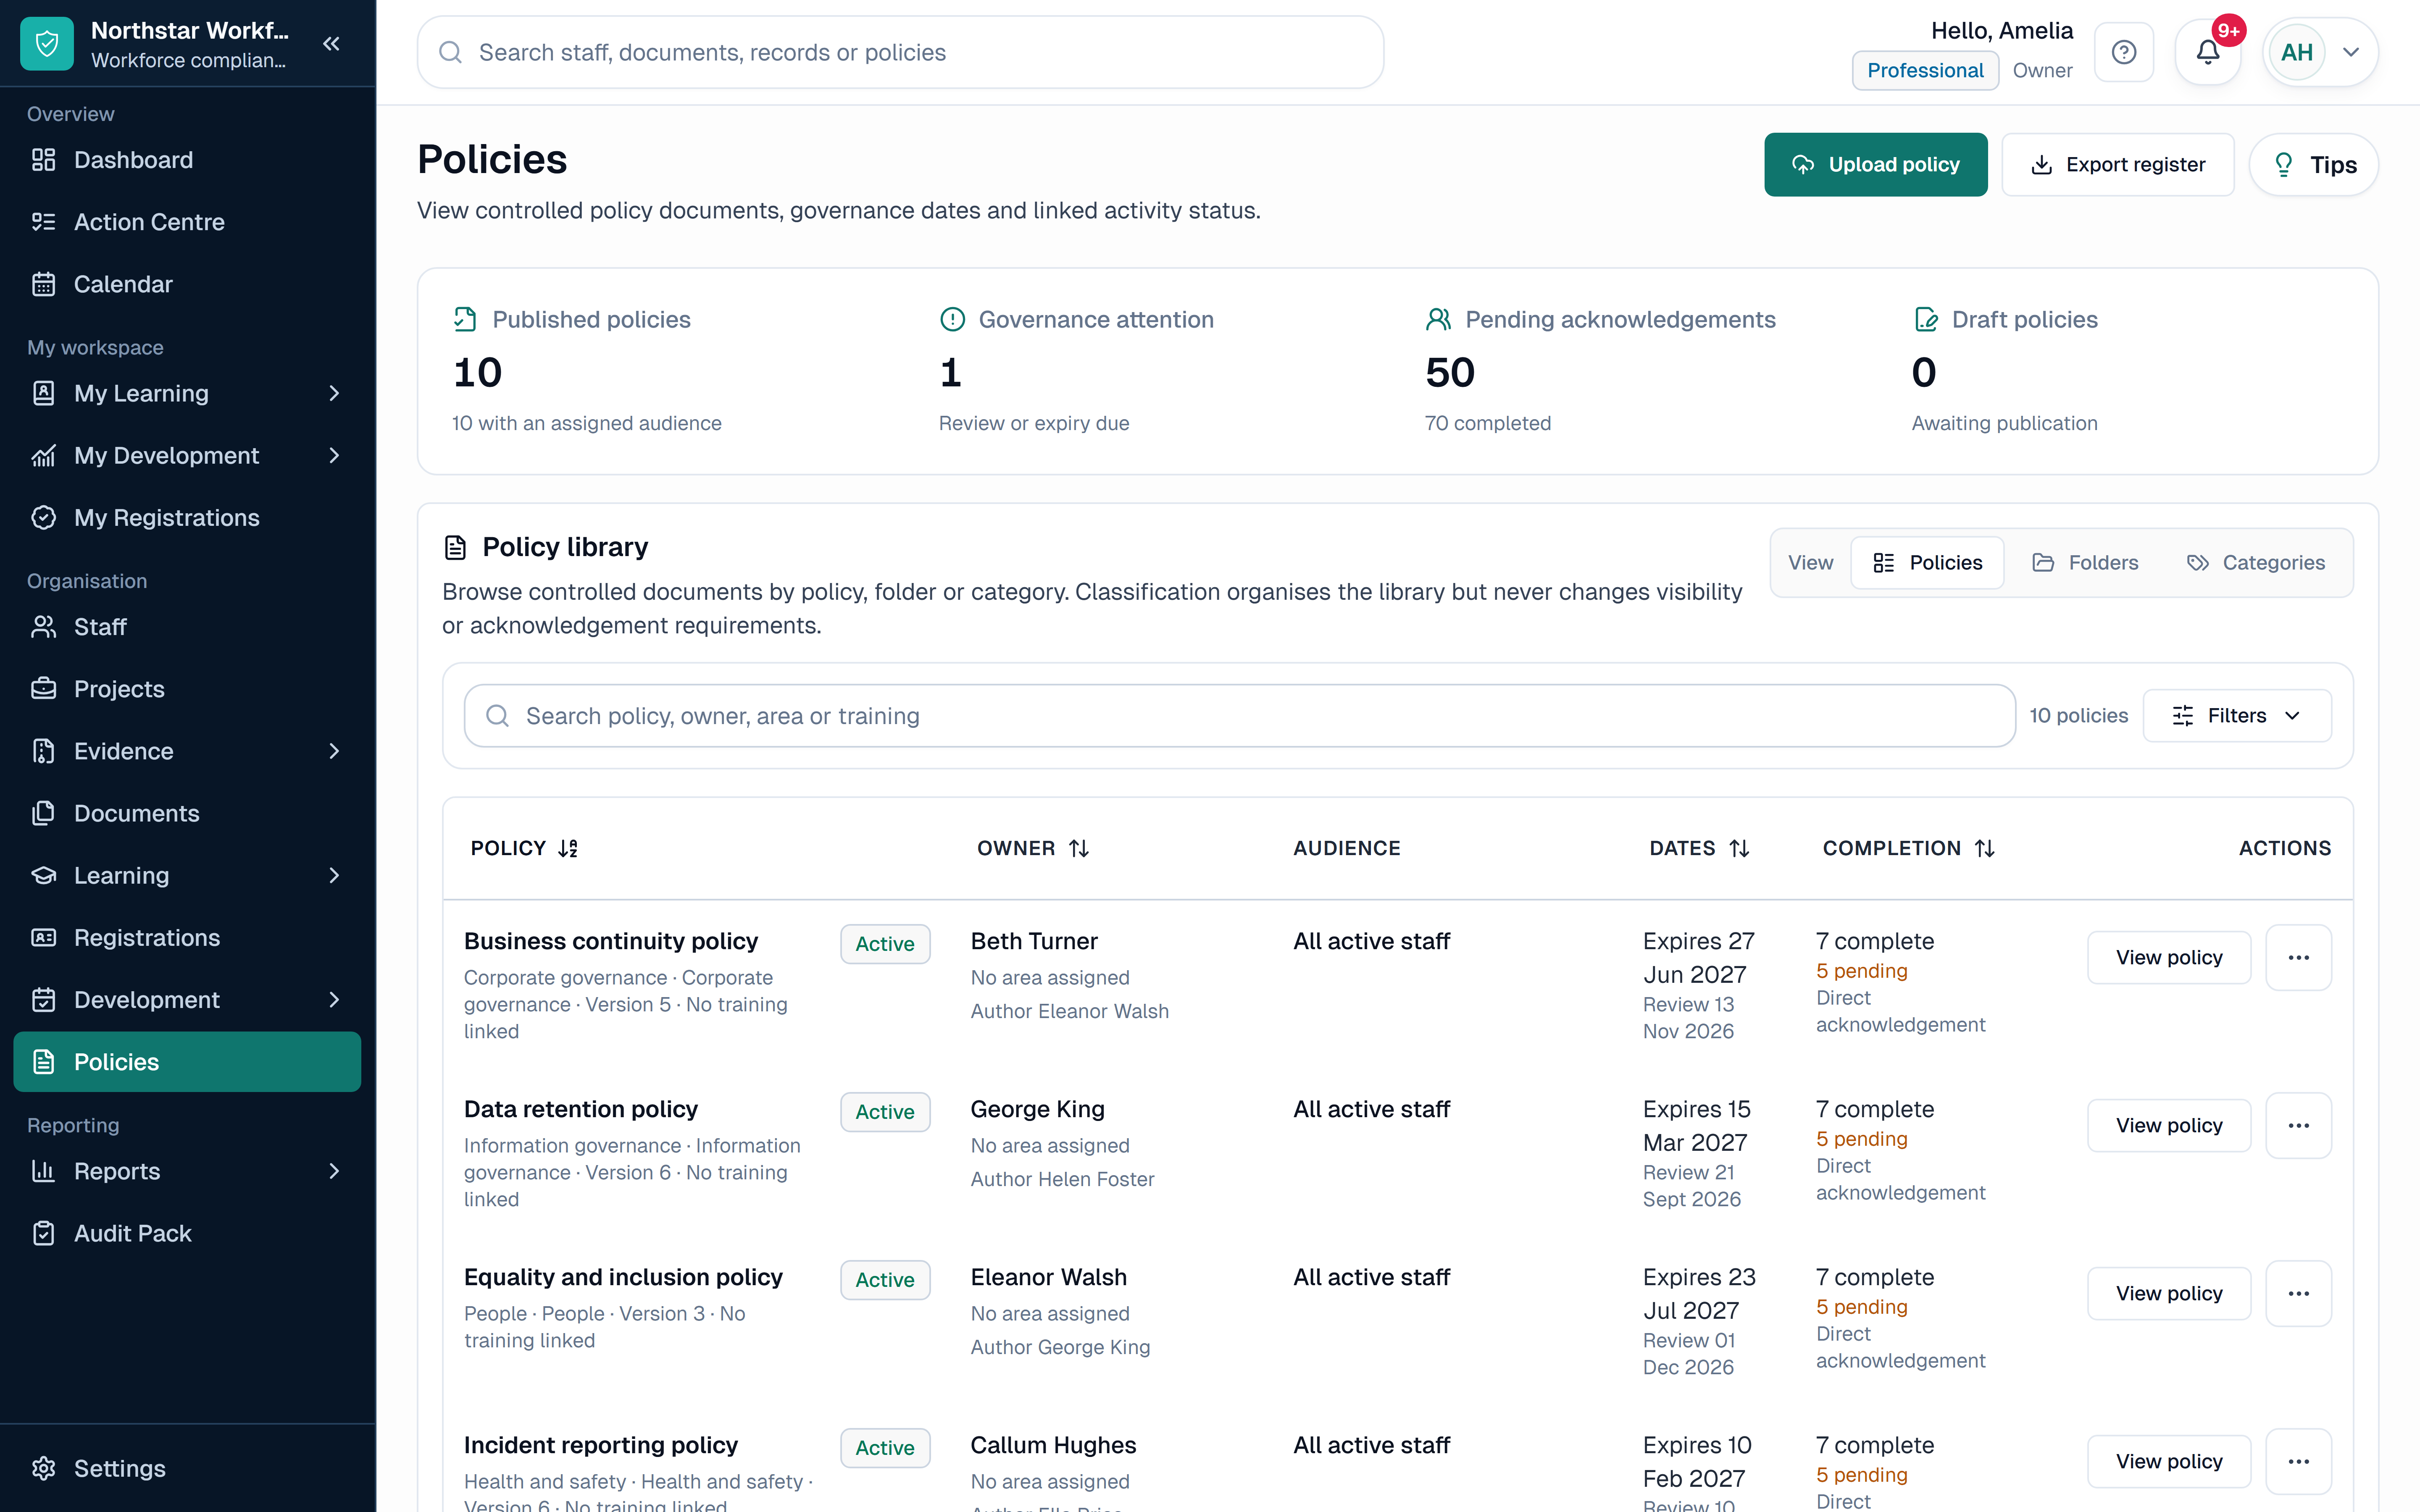Open Registrations under Organisation
This screenshot has width=2420, height=1512.
[x=187, y=937]
